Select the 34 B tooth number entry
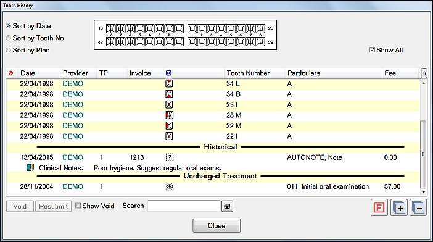 (x=233, y=94)
